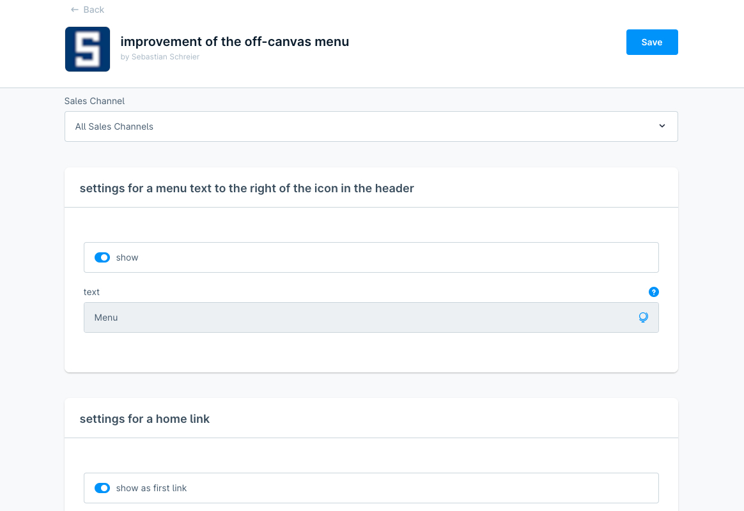The image size is (744, 511).
Task: Click the back arrow icon
Action: (x=74, y=10)
